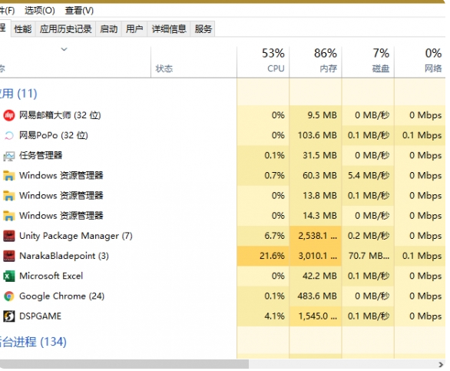
Task: Open the 查看(V) menu
Action: pos(79,11)
